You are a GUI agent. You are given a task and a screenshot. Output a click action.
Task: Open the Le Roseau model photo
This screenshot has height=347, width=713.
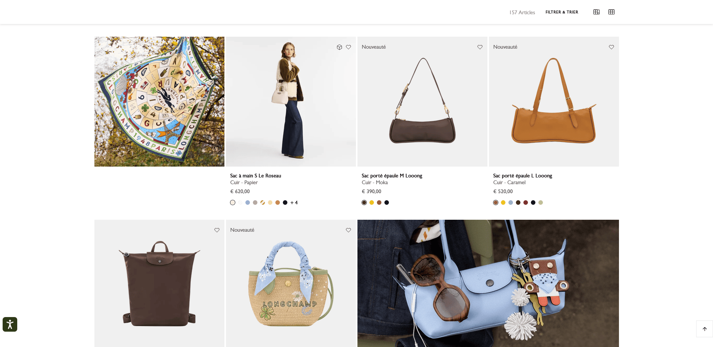(x=291, y=101)
